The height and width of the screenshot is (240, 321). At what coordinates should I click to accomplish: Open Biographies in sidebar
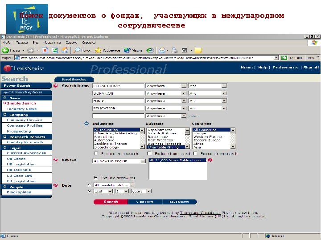[19, 192]
